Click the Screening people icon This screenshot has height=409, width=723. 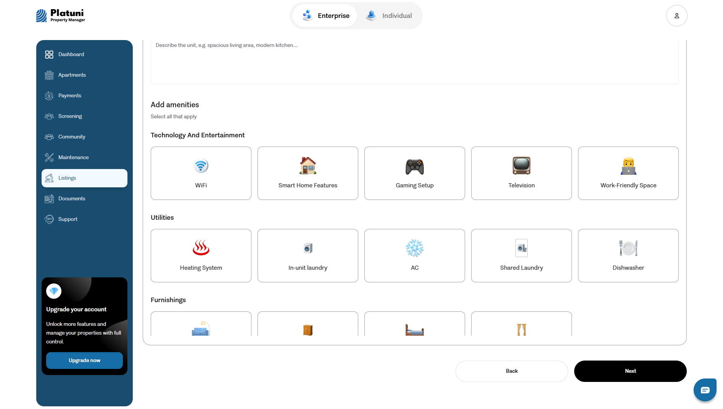(x=49, y=116)
